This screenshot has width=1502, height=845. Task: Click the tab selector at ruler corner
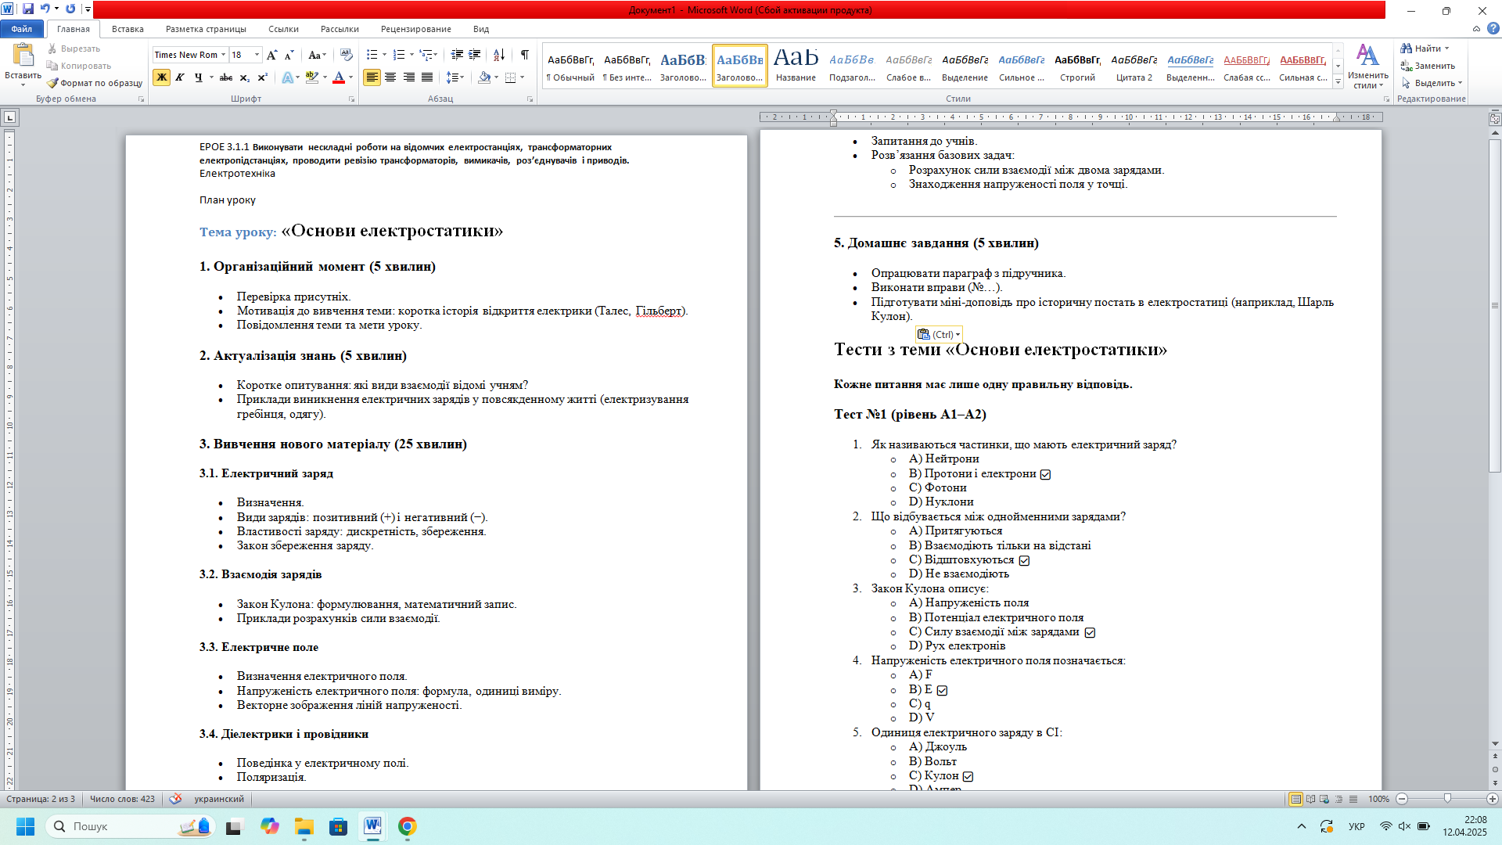[9, 117]
